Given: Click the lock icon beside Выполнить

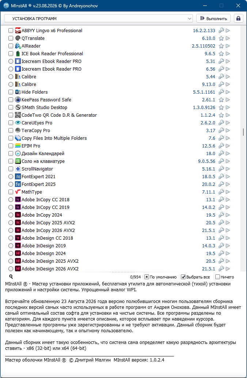Looking at the screenshot, I should [238, 19].
